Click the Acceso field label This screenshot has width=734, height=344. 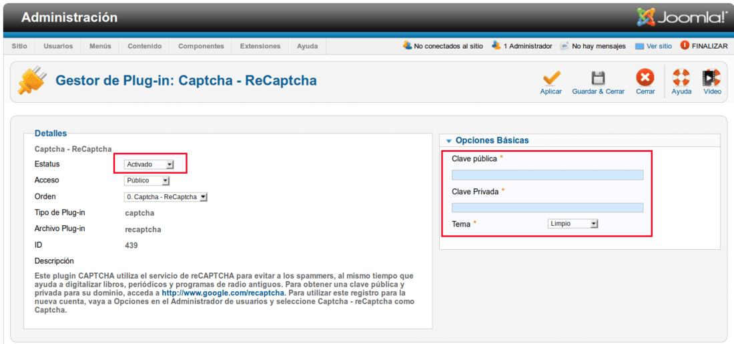[47, 180]
